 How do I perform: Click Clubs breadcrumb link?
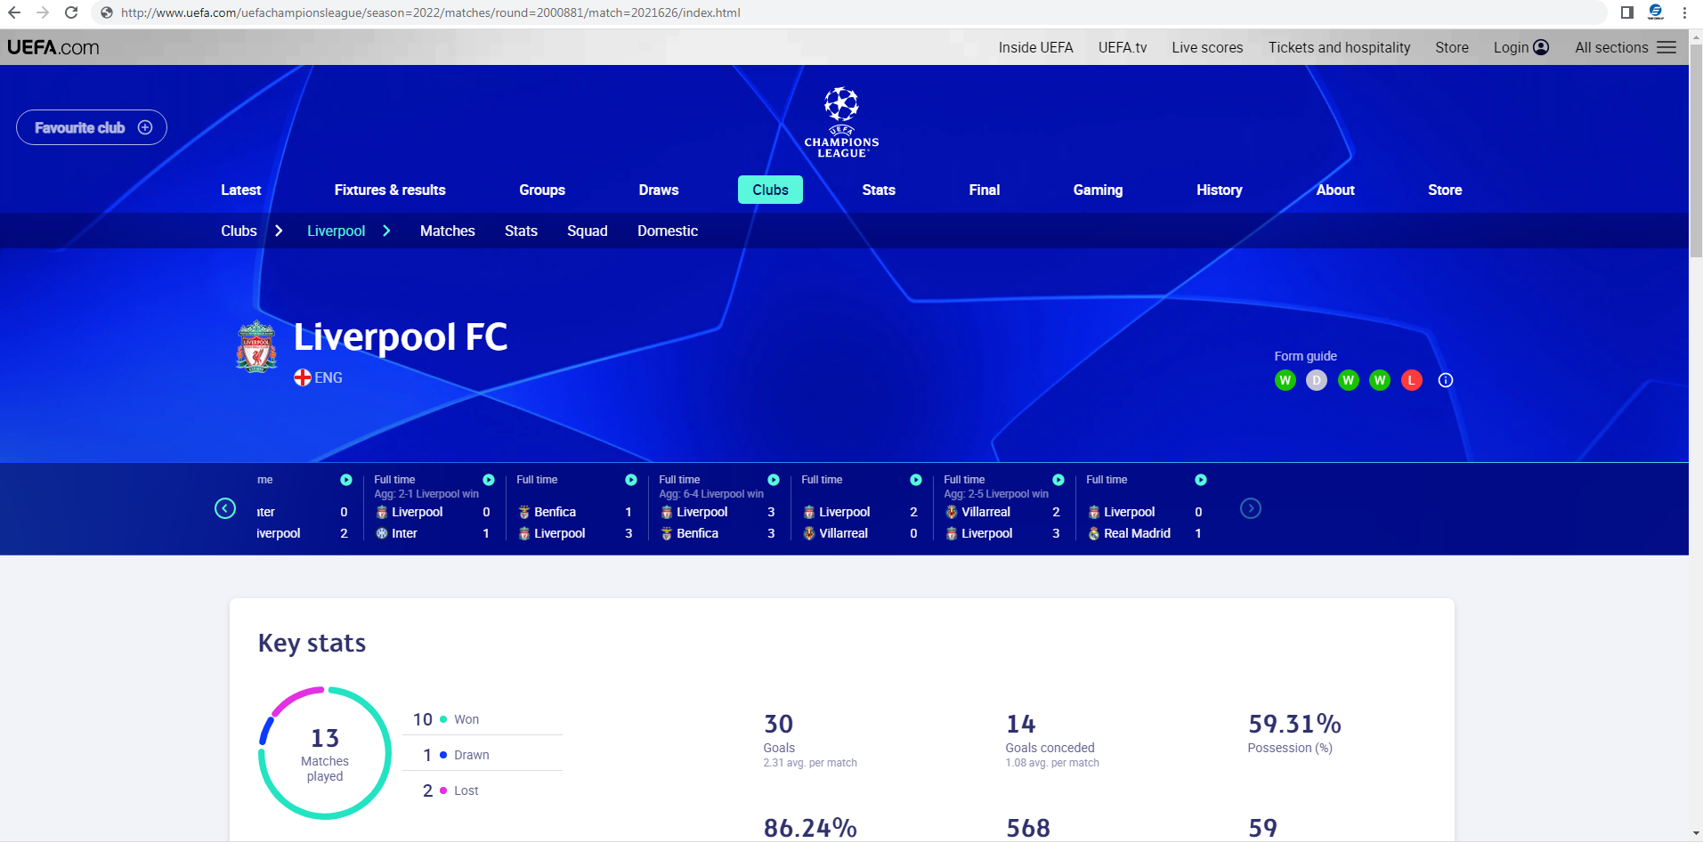coord(239,231)
